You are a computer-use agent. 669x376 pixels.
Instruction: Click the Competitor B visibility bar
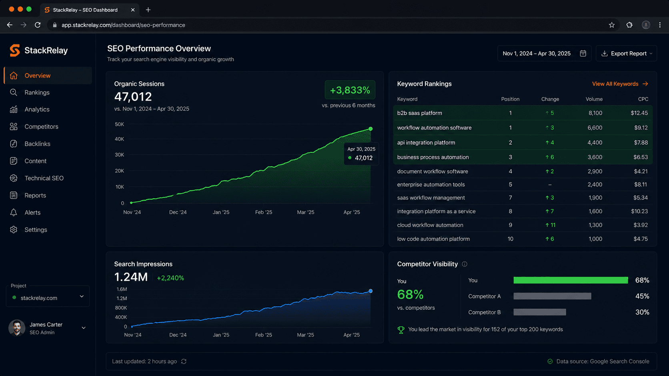tap(540, 312)
